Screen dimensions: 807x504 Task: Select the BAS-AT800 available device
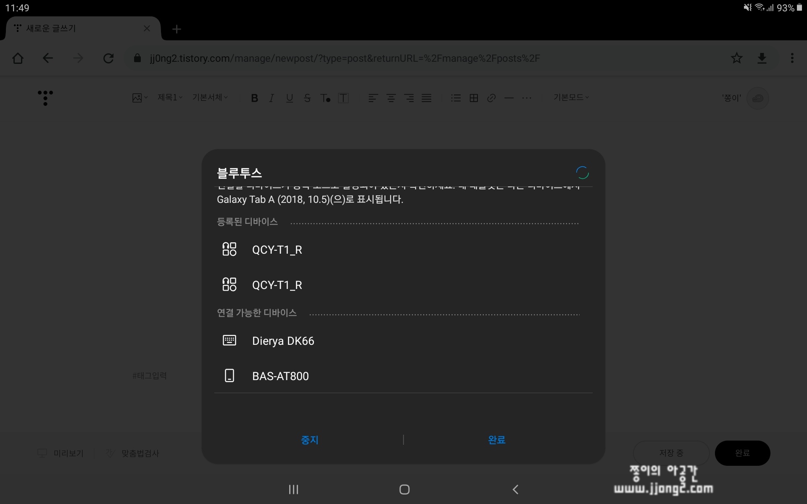[x=280, y=376]
